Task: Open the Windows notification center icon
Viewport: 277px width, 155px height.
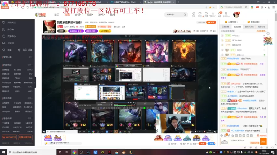Action: [x=272, y=152]
